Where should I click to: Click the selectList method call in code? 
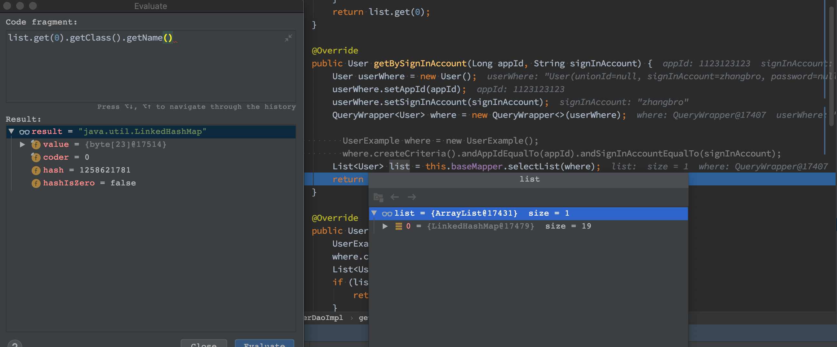coord(533,166)
